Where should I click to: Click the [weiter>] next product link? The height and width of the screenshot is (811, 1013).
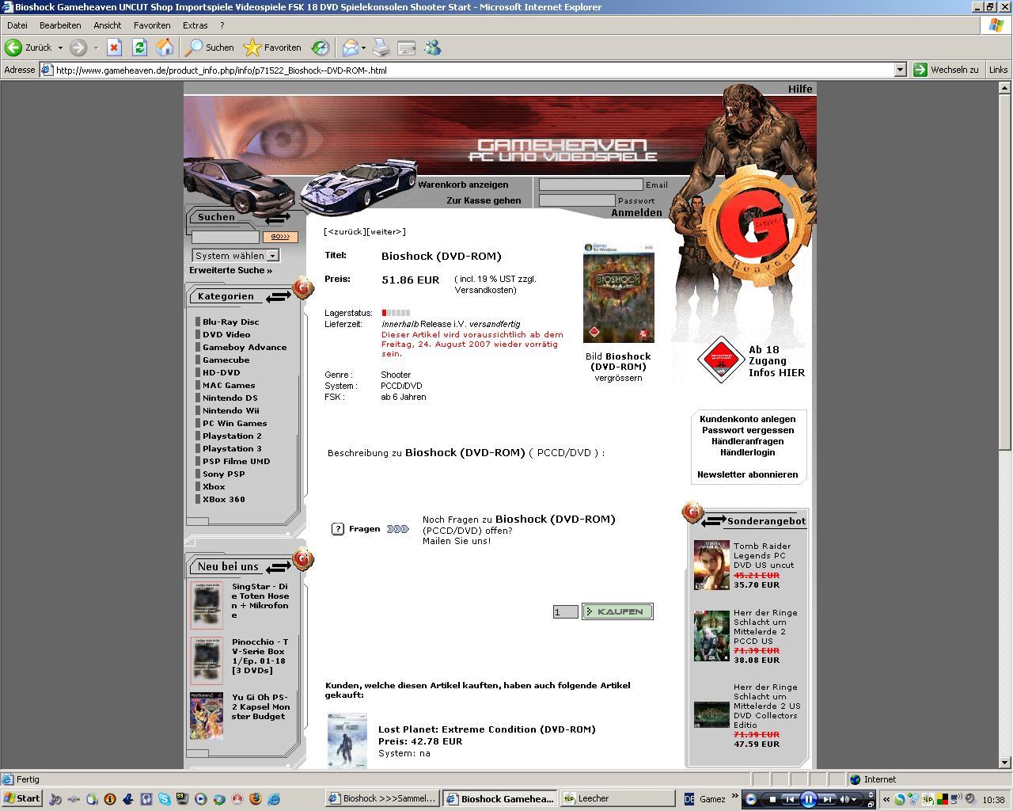(386, 231)
